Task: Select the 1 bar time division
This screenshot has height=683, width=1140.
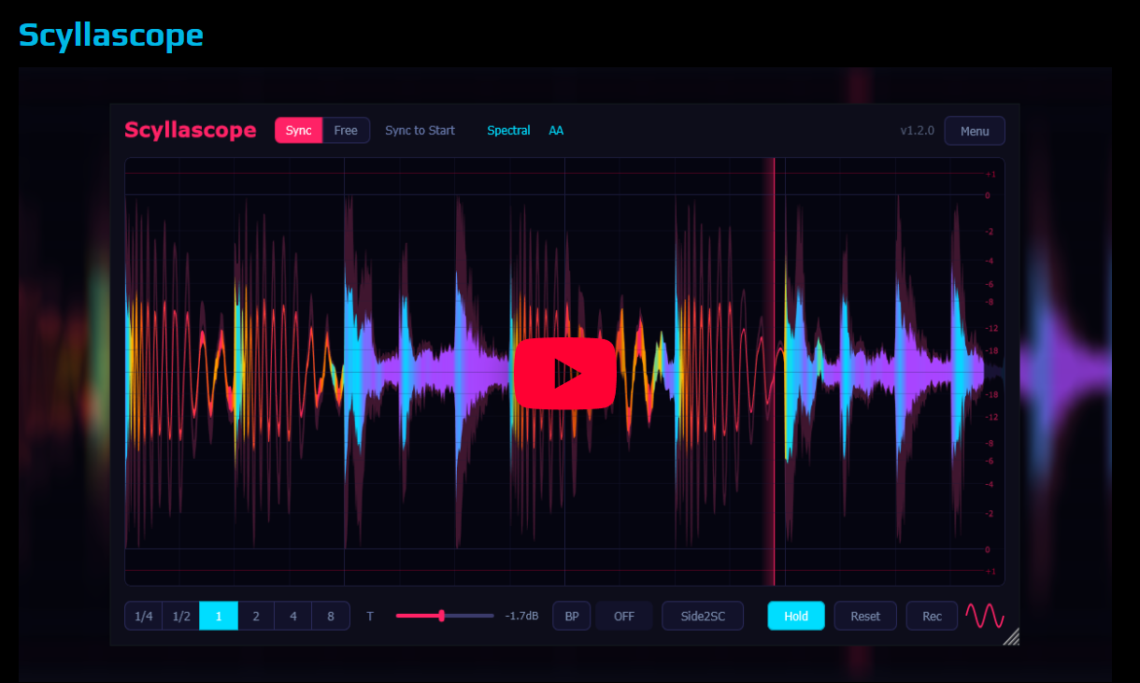Action: click(219, 616)
